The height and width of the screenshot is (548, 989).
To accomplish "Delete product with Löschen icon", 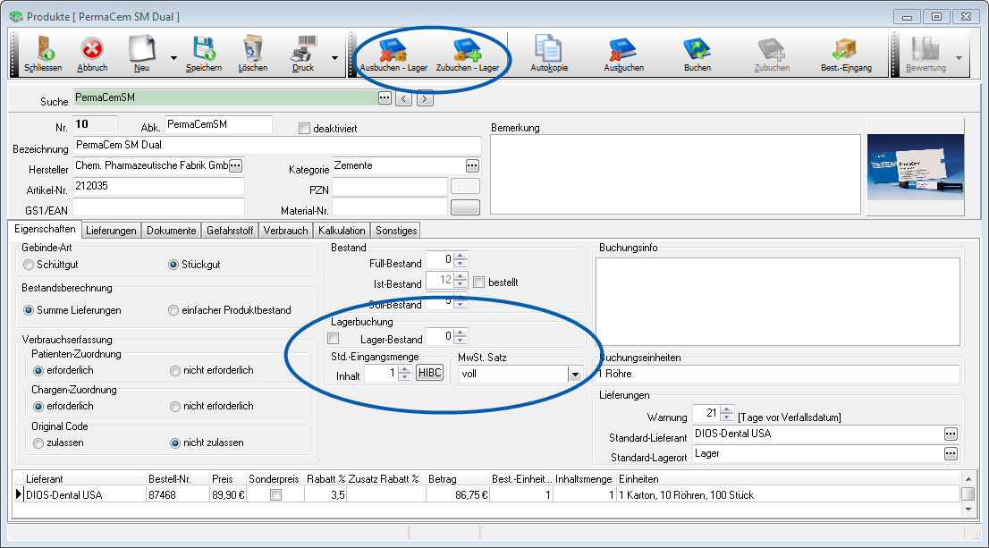I will pos(252,48).
